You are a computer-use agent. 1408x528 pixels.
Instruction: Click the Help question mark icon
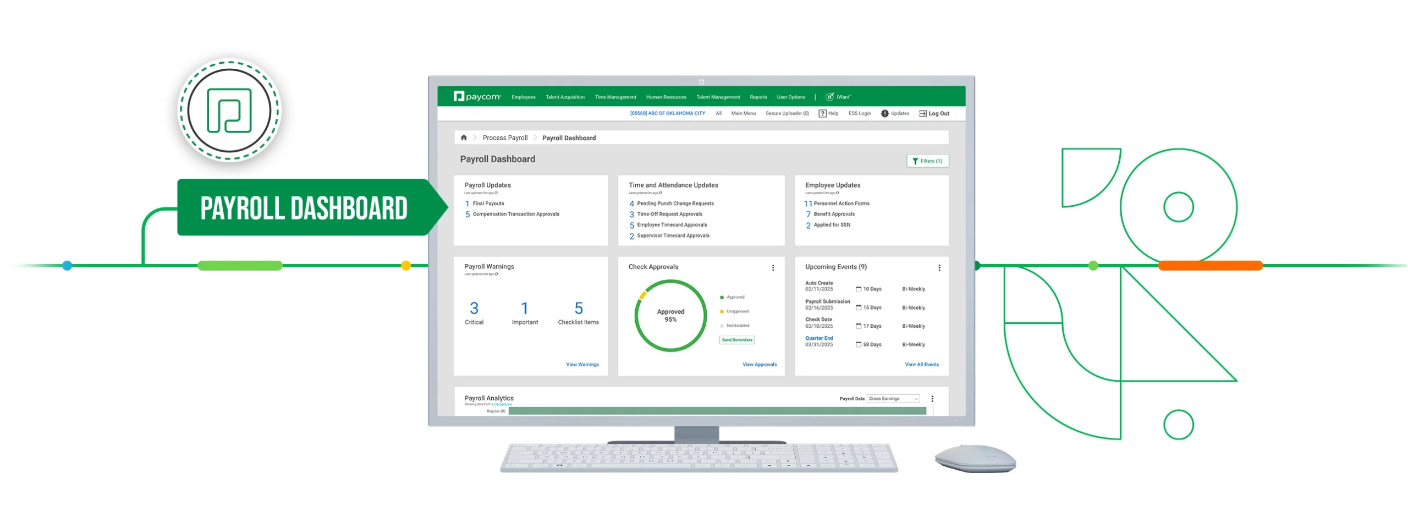click(822, 113)
